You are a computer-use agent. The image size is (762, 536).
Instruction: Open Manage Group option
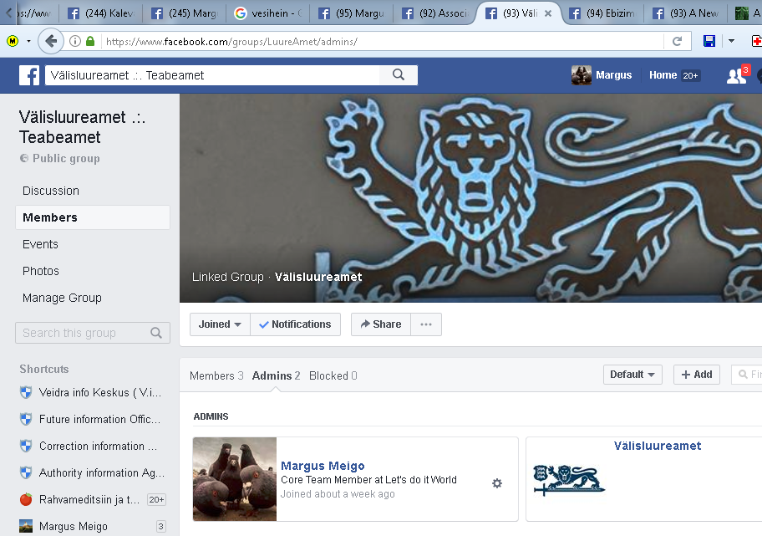62,298
